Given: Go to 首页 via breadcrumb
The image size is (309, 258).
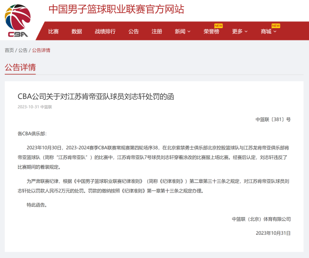Looking at the screenshot, I should [9, 50].
